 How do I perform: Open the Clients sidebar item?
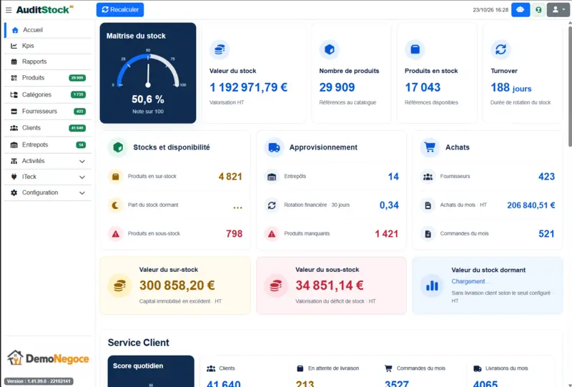(48, 128)
